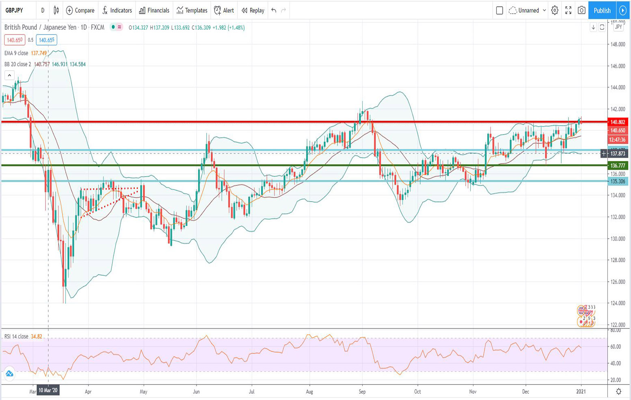This screenshot has height=400, width=631.
Task: Enter fullscreen mode with the expand icon
Action: pos(568,11)
